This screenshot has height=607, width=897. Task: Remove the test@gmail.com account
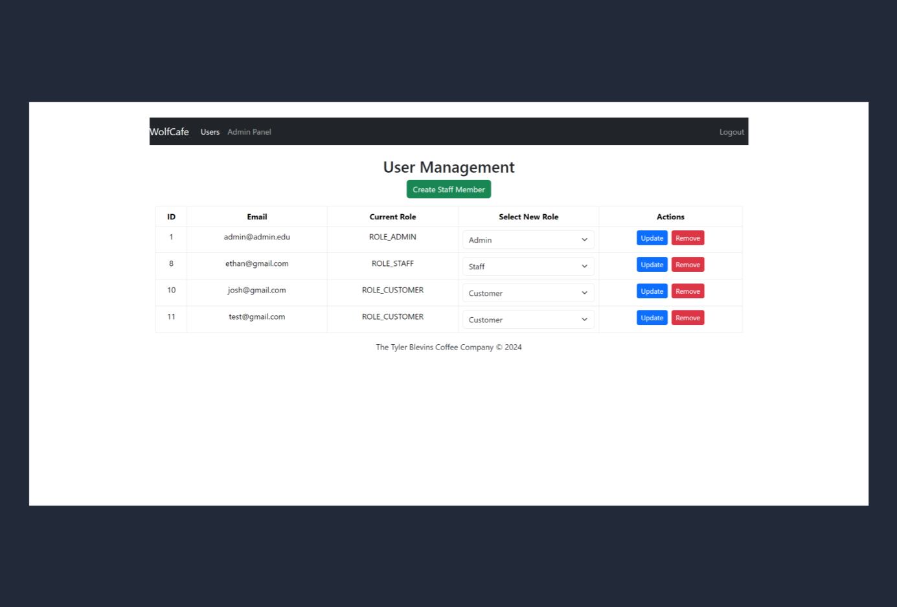click(x=687, y=318)
